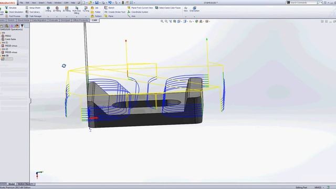Open the Setup Sheet
The width and height of the screenshot is (336, 189).
click(33, 8)
